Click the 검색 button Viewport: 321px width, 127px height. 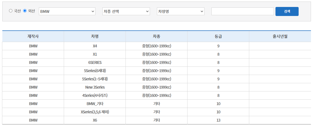point(287,11)
